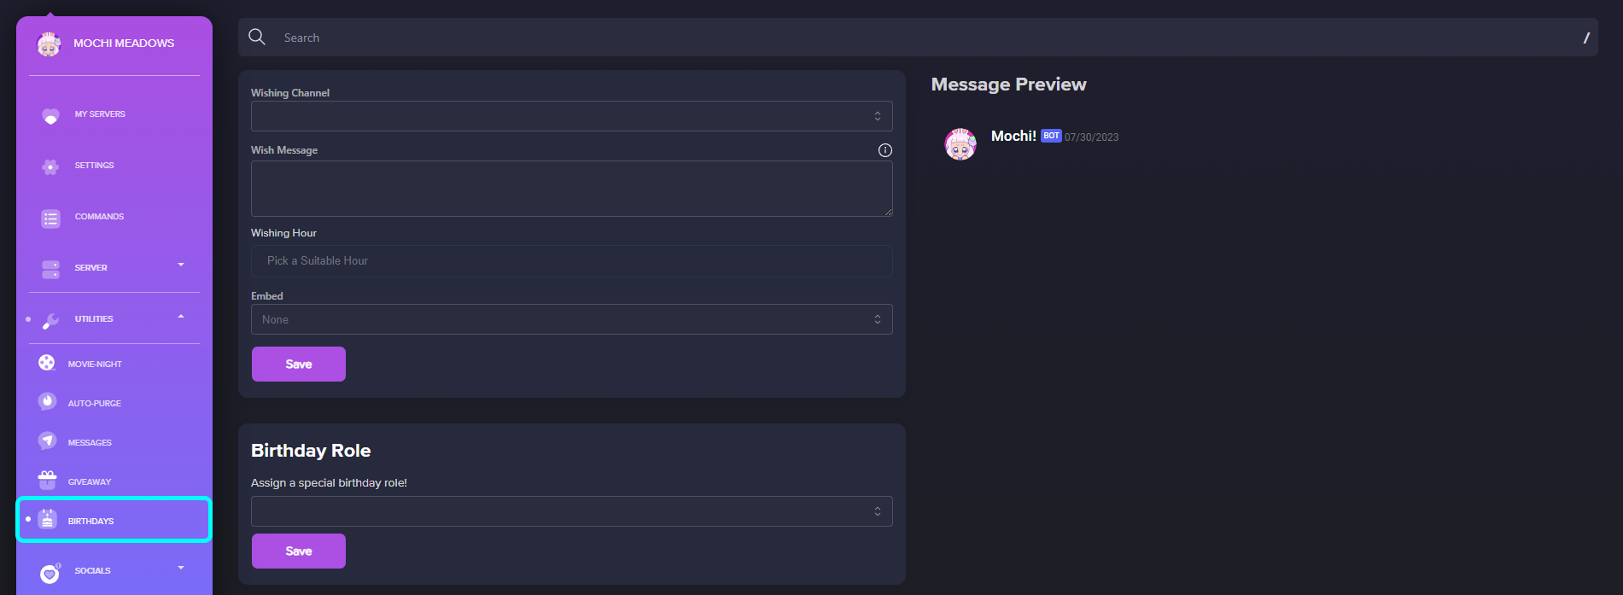1623x595 pixels.
Task: Save the Birthday Role selection
Action: click(299, 551)
